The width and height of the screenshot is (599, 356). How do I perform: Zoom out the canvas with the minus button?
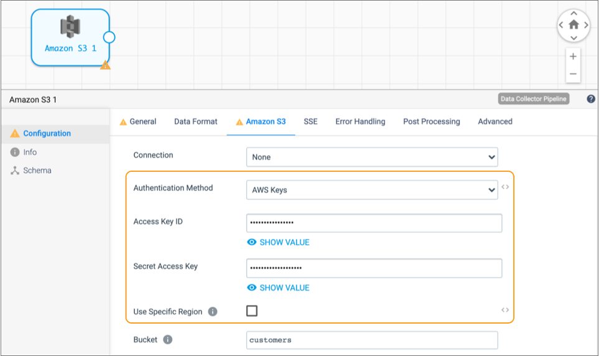(573, 74)
